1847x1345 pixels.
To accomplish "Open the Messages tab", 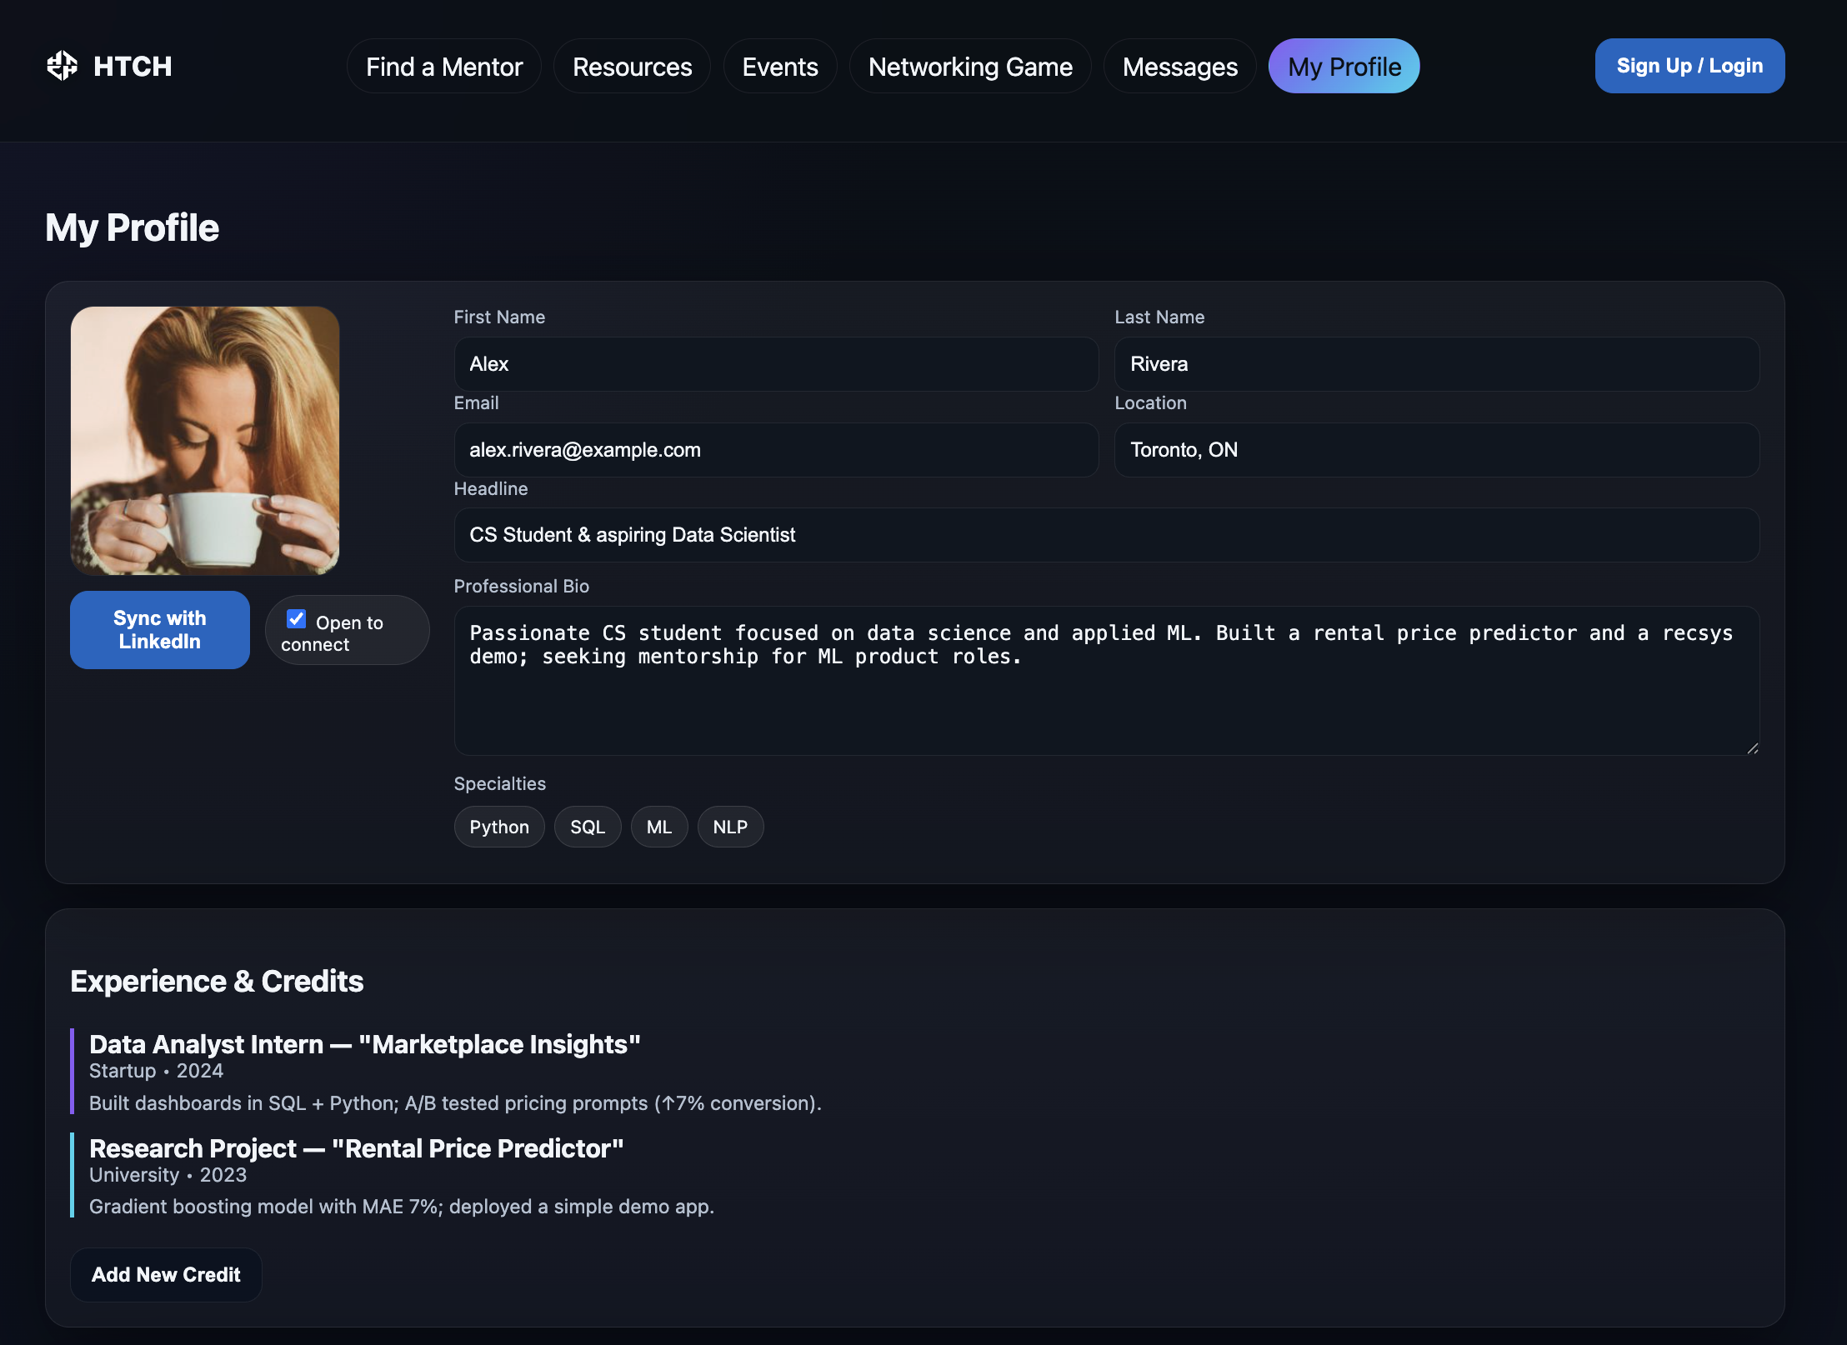I will click(1179, 67).
